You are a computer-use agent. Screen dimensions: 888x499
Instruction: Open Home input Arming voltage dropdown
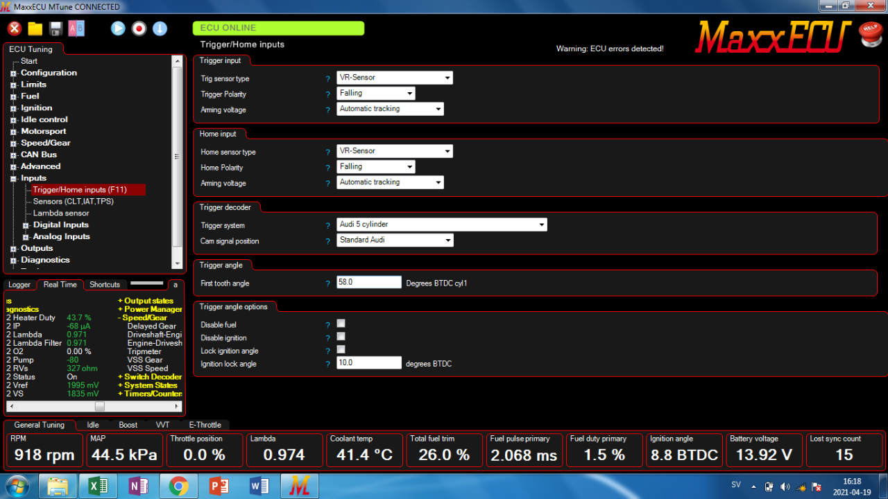coord(390,182)
